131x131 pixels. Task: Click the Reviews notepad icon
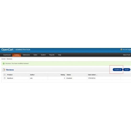coord(4,70)
